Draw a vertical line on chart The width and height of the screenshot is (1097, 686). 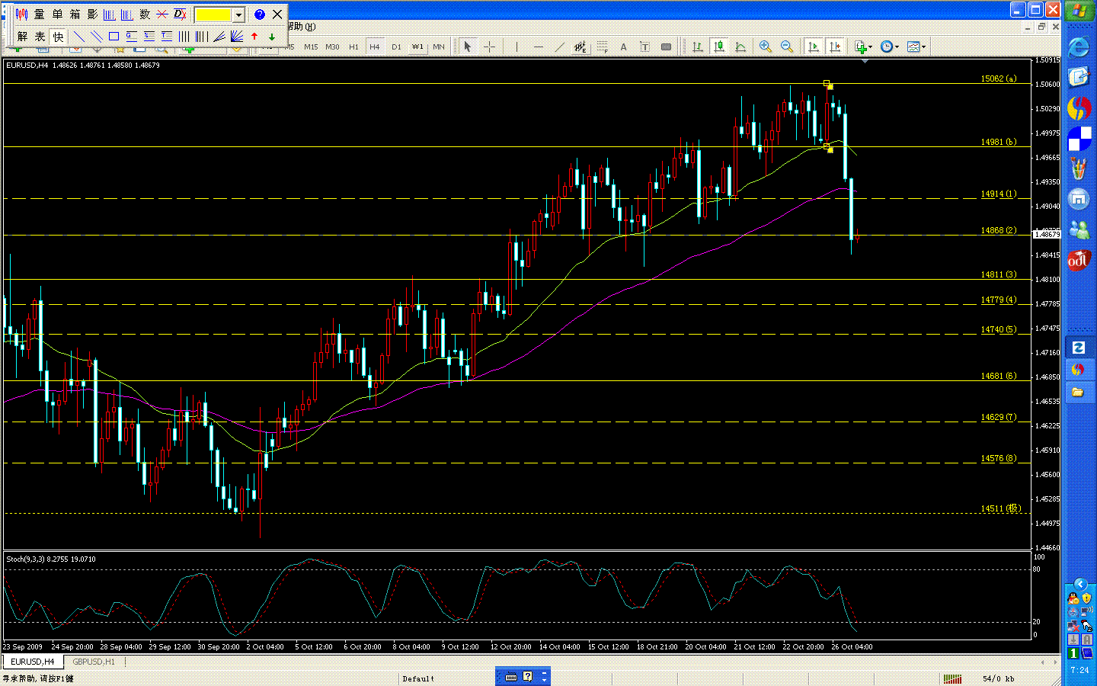point(517,46)
